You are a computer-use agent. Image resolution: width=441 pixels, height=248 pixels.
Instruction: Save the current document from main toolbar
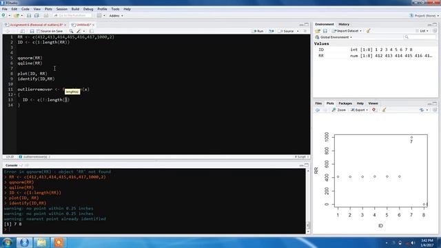pos(29,15)
